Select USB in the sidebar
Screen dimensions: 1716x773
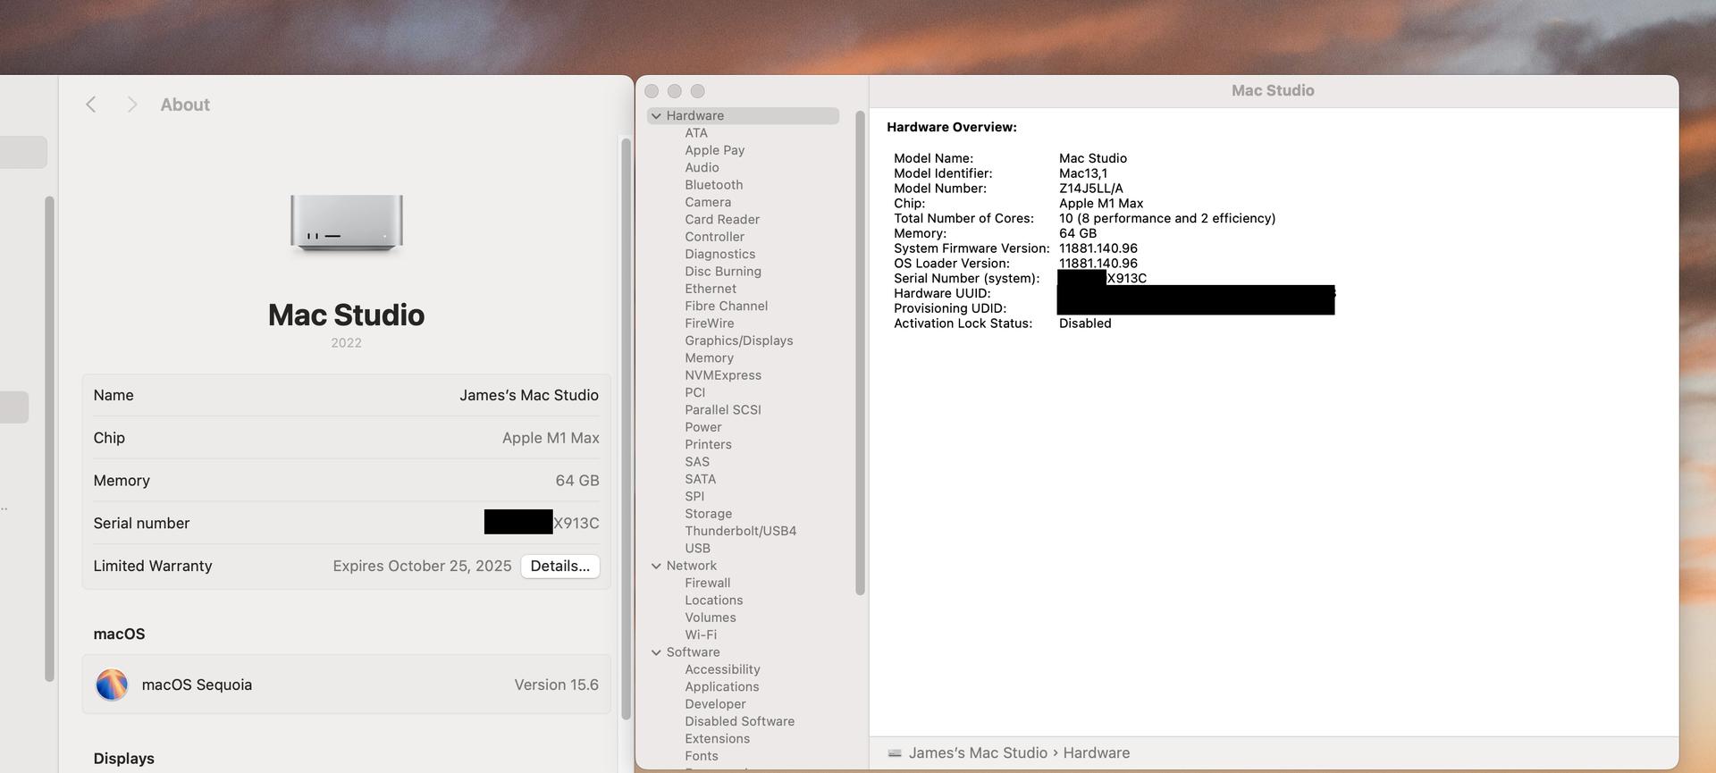[698, 549]
